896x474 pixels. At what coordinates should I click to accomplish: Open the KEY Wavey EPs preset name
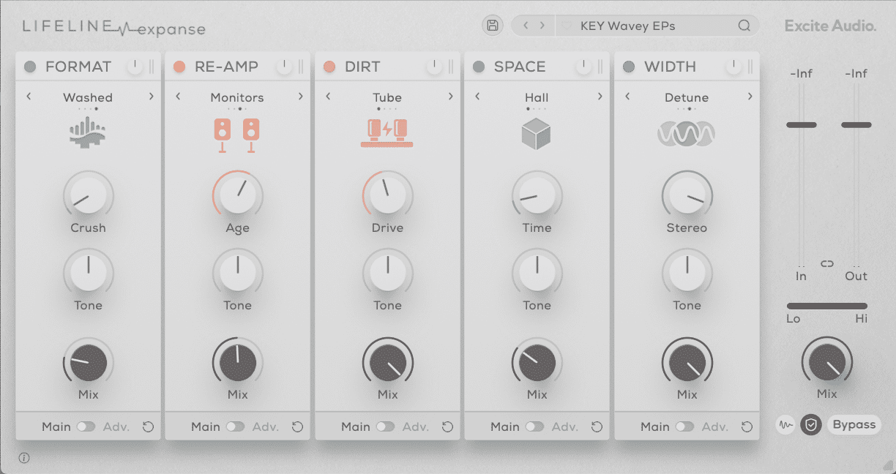[x=628, y=26]
